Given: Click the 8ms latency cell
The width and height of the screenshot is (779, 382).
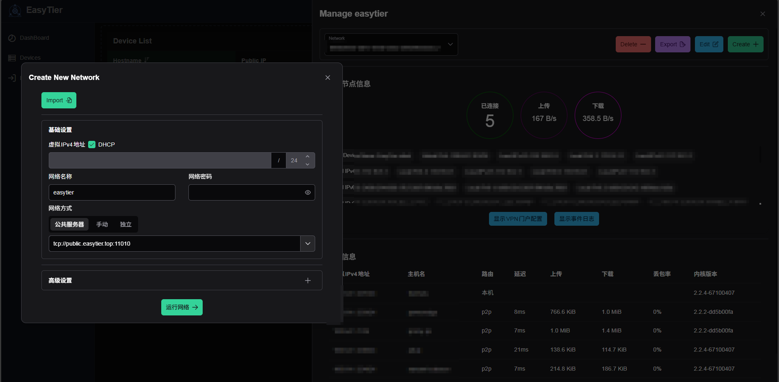Looking at the screenshot, I should [519, 312].
